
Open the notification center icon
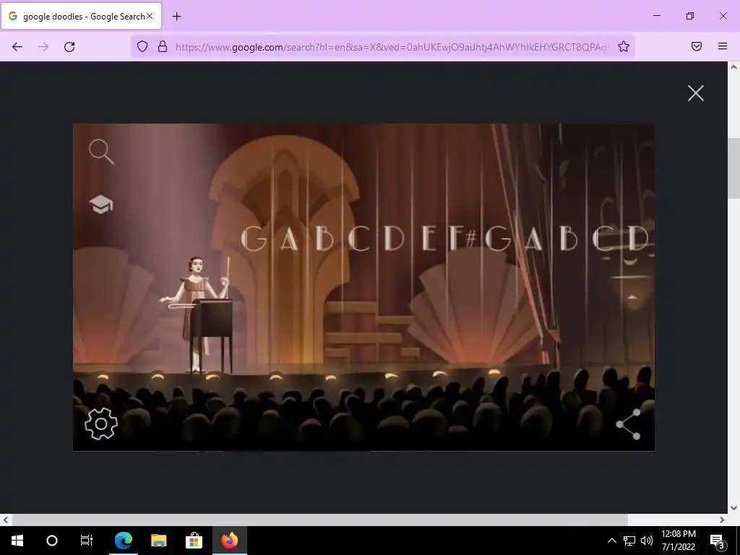tap(718, 541)
